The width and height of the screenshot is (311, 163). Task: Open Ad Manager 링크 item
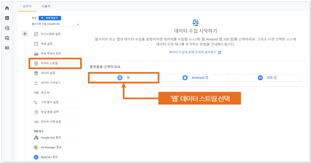56,147
